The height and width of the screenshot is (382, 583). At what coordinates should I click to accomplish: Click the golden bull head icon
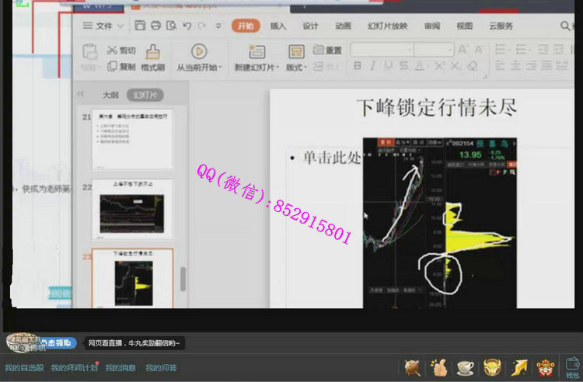pos(491,367)
